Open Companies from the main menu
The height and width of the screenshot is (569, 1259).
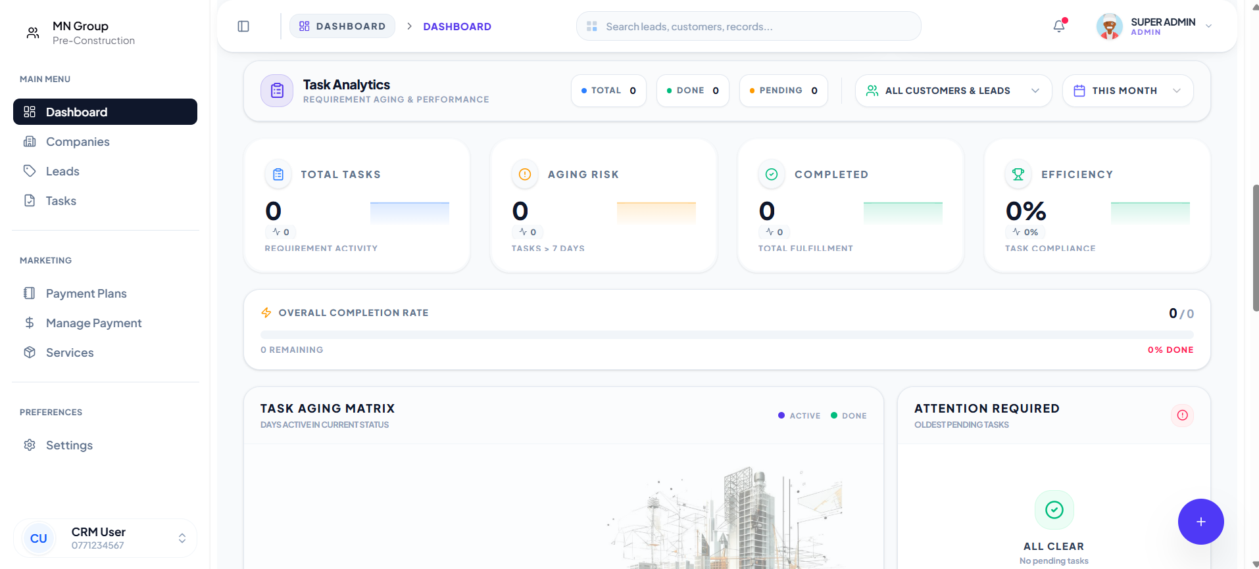click(x=105, y=141)
